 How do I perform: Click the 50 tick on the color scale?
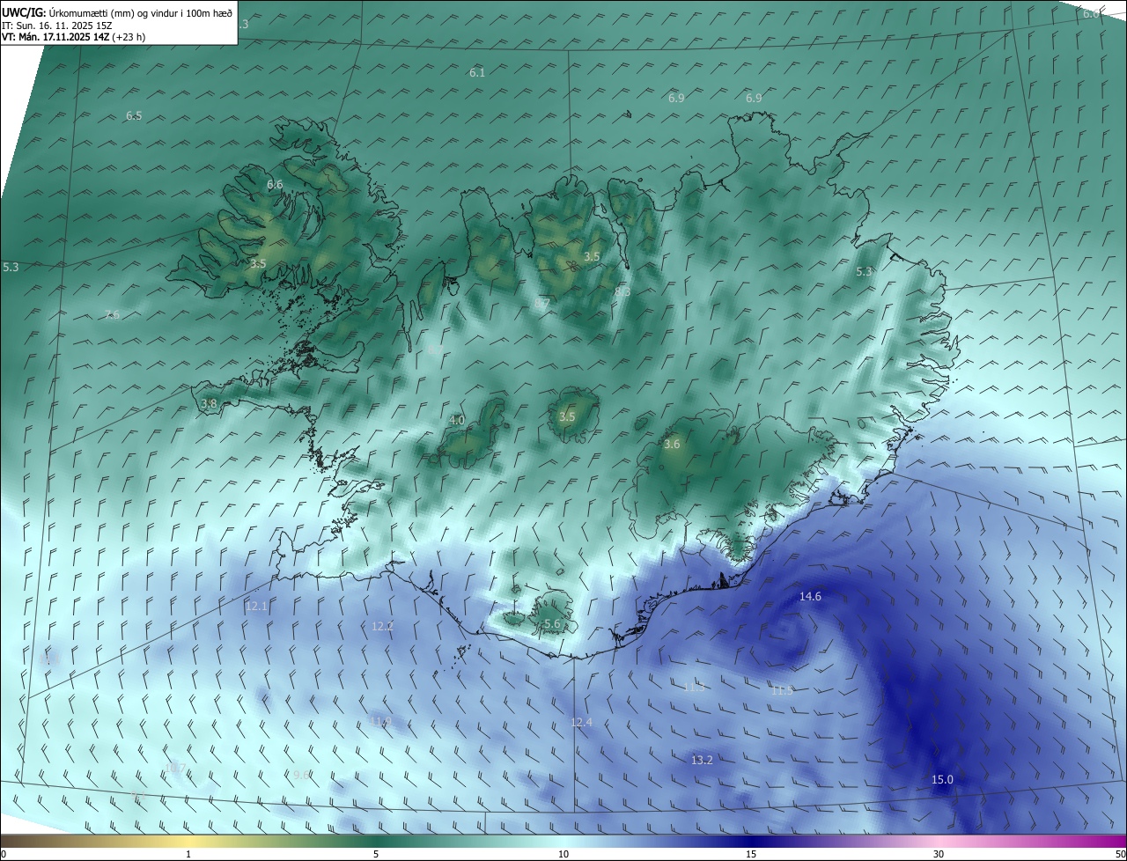coord(1121,854)
